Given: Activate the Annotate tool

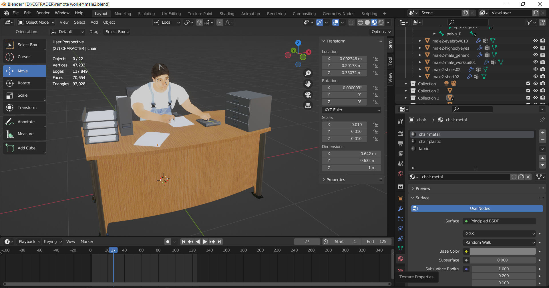Looking at the screenshot, I should point(25,122).
